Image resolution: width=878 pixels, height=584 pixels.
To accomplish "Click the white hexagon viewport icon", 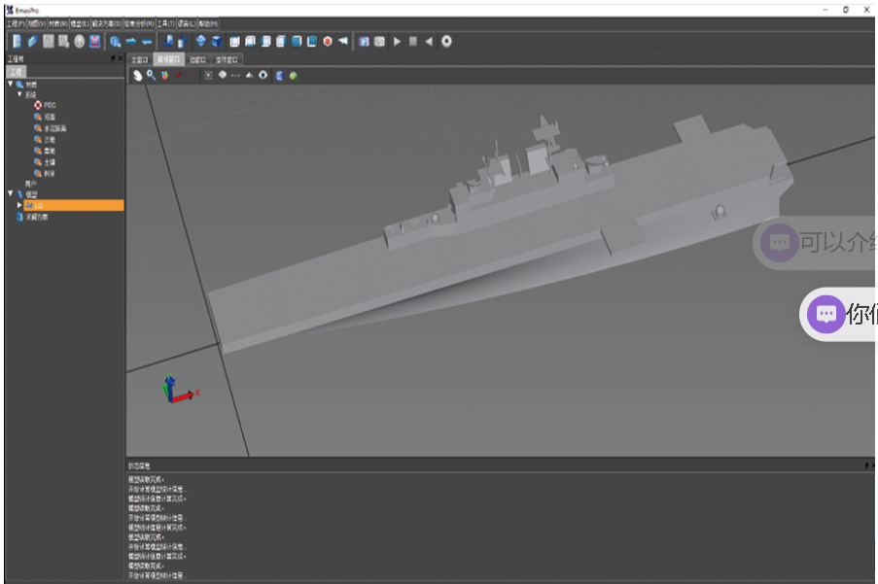I will click(223, 75).
